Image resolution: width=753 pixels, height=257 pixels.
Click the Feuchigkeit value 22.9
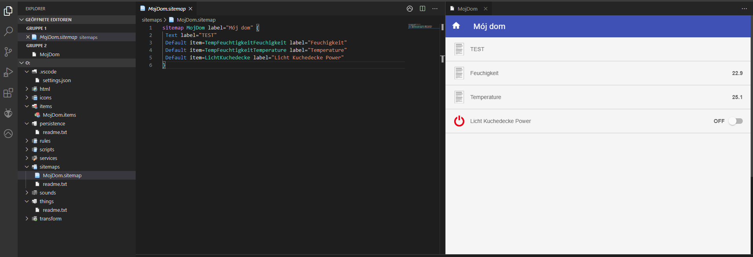737,73
